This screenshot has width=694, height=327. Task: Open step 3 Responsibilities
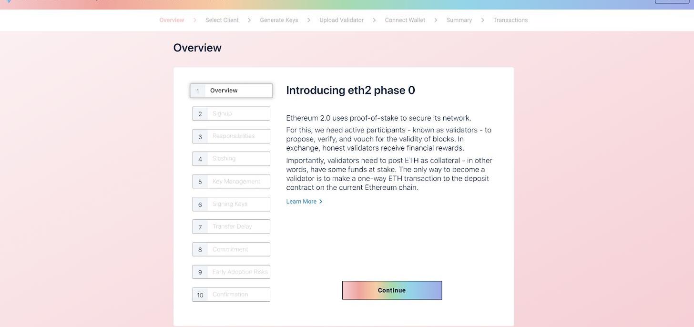[231, 136]
